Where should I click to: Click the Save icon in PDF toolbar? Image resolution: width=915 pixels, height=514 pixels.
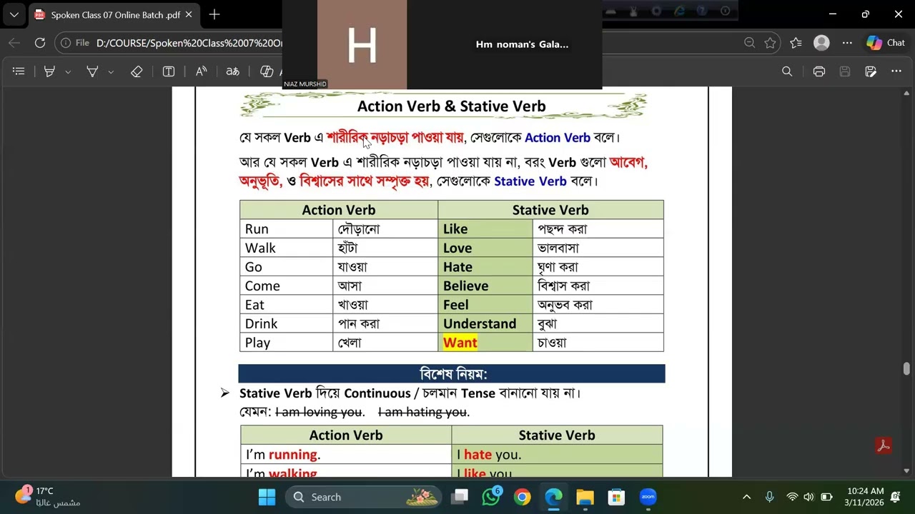click(845, 71)
